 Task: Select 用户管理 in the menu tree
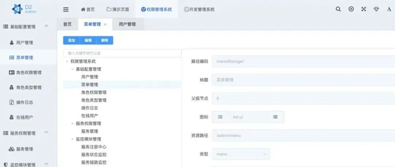(90, 77)
